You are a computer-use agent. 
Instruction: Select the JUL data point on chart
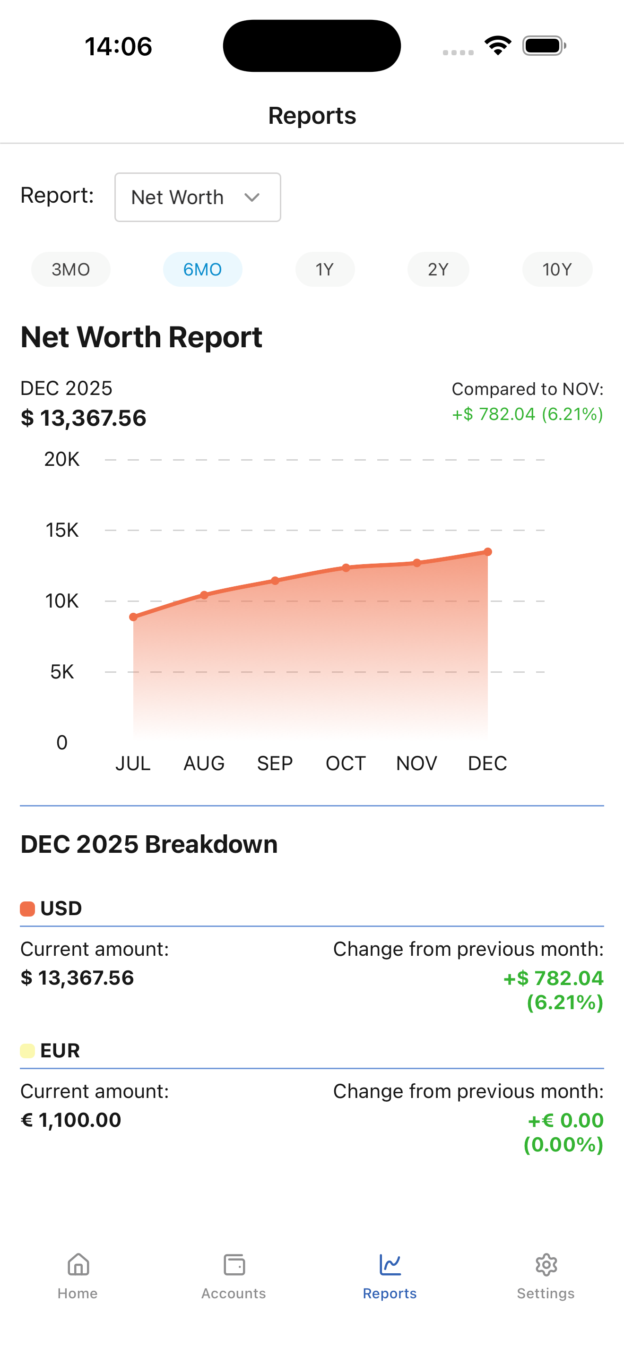[133, 617]
